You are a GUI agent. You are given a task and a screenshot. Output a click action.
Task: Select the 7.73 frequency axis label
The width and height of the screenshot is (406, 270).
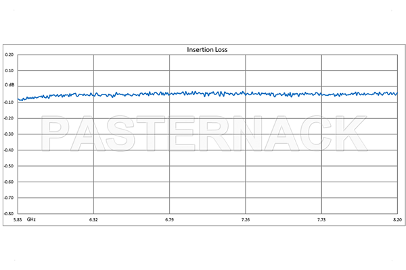321,220
